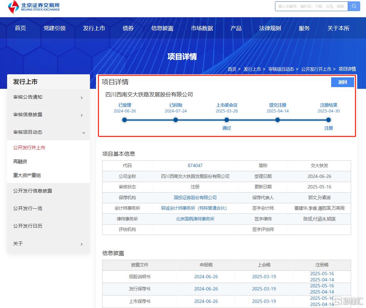Open the 信息披露 navigation item
The width and height of the screenshot is (366, 308).
[162, 28]
